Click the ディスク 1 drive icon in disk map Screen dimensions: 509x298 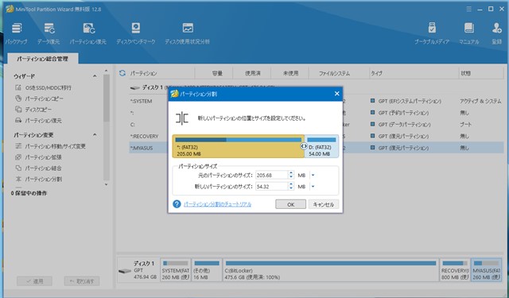tap(124, 271)
